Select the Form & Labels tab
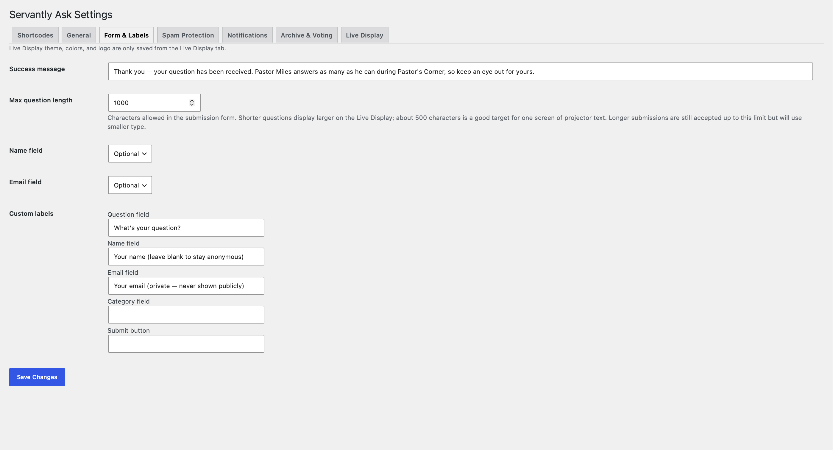 click(x=127, y=35)
